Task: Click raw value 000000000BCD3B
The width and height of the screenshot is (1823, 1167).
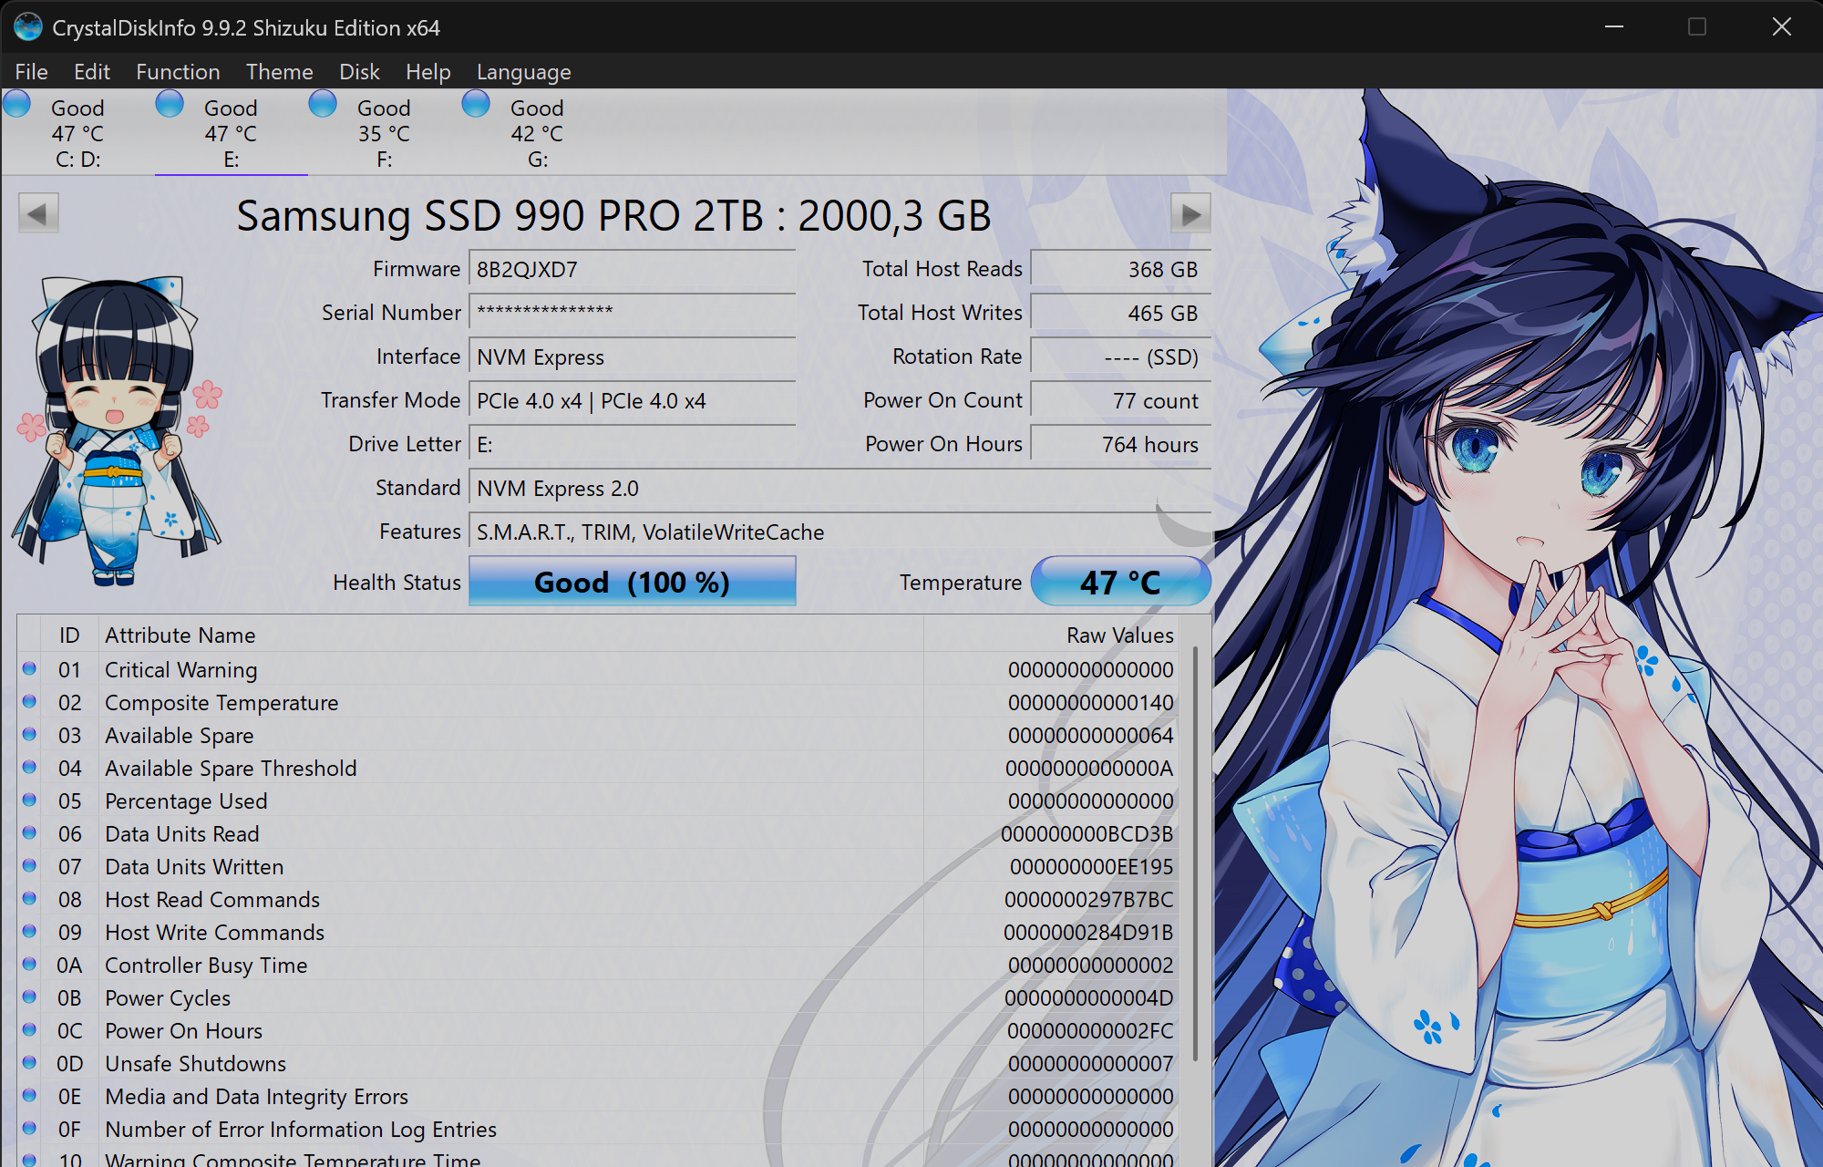Action: (1087, 834)
